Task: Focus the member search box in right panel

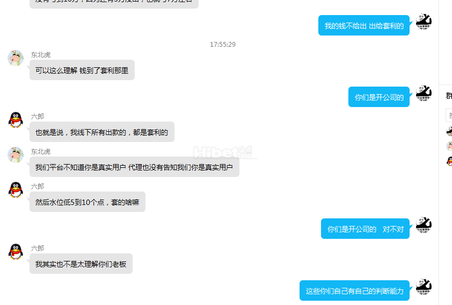Action: click(x=449, y=115)
